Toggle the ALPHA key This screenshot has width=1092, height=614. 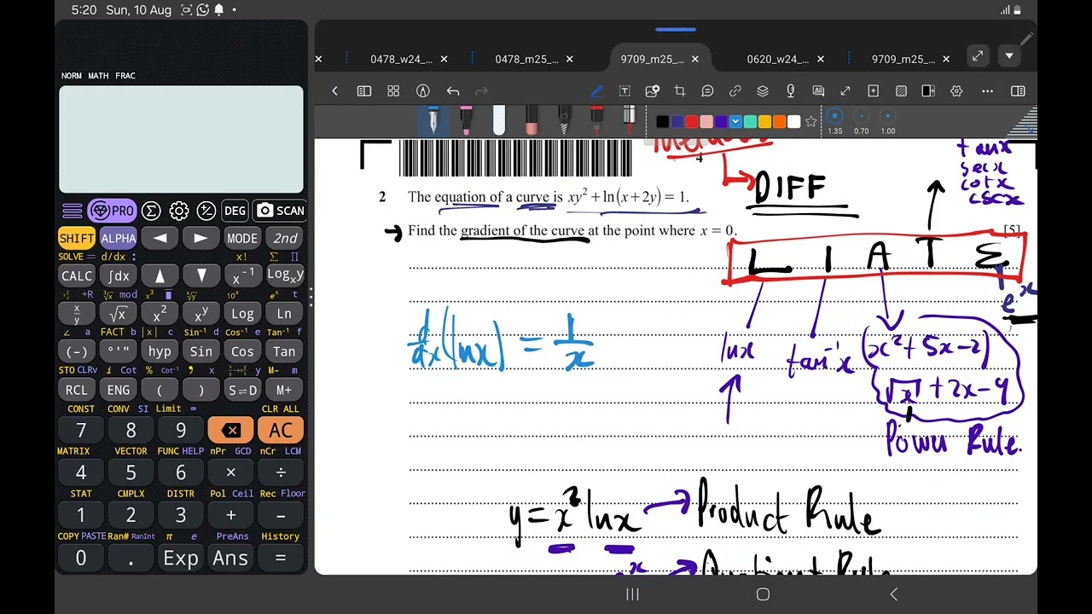[118, 238]
